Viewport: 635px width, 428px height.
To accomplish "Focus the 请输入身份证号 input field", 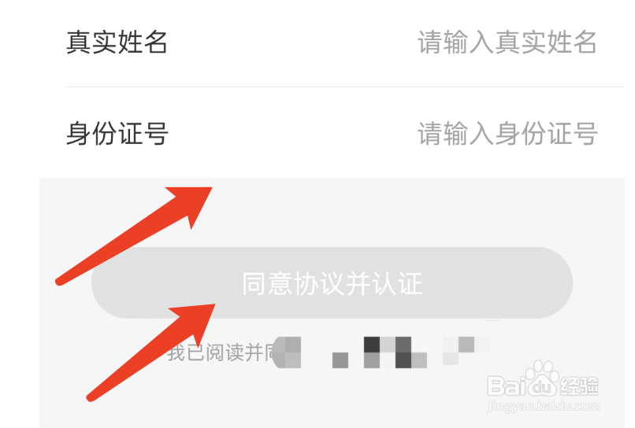I will 507,134.
